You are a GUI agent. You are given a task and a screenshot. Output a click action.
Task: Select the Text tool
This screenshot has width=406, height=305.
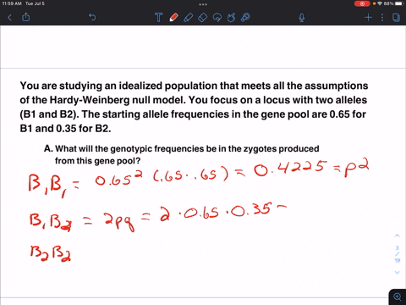click(x=159, y=18)
